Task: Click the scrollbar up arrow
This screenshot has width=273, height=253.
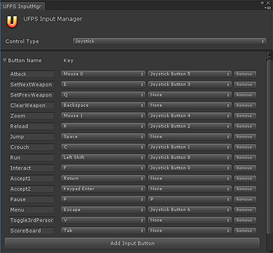Action: point(269,55)
